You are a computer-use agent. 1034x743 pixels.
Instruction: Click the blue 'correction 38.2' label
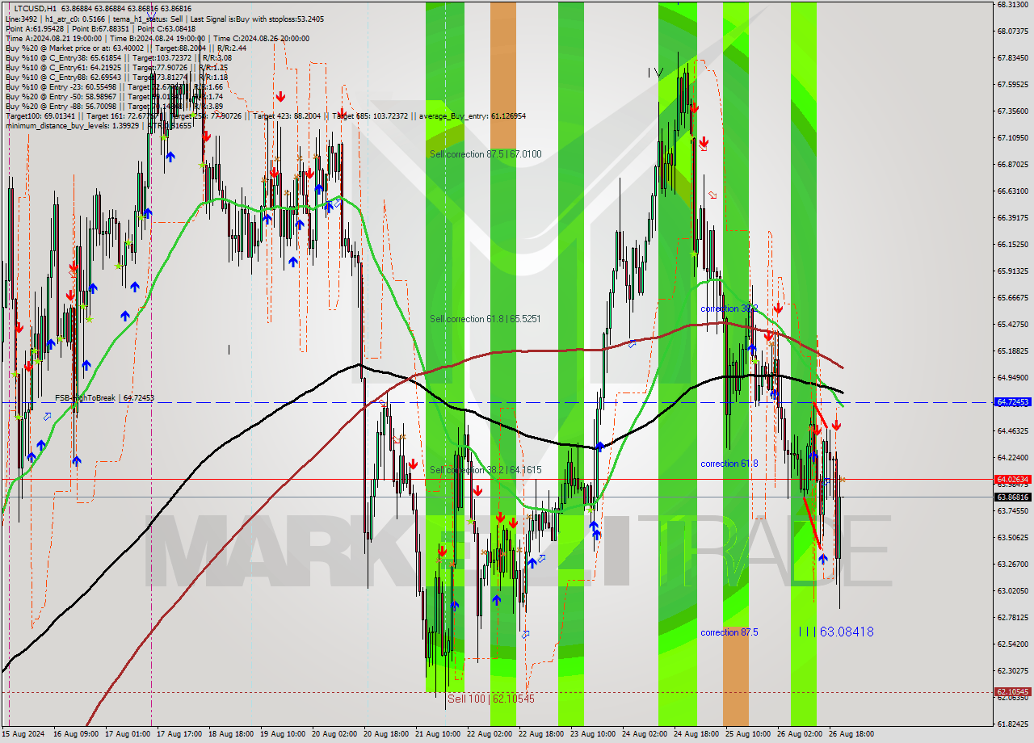point(729,309)
